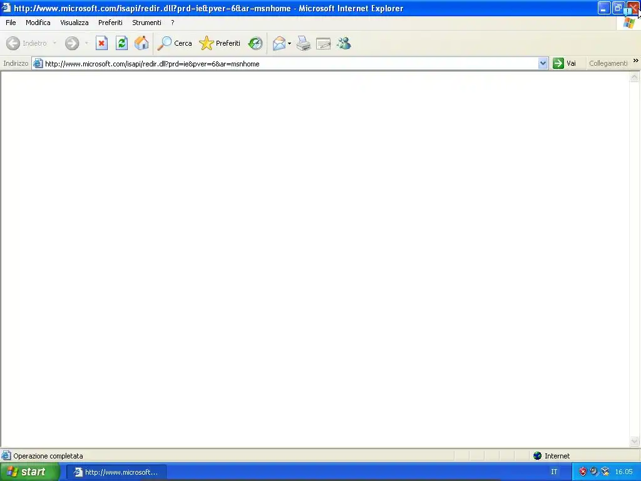
Task: Click the green Vai go arrow
Action: (558, 63)
